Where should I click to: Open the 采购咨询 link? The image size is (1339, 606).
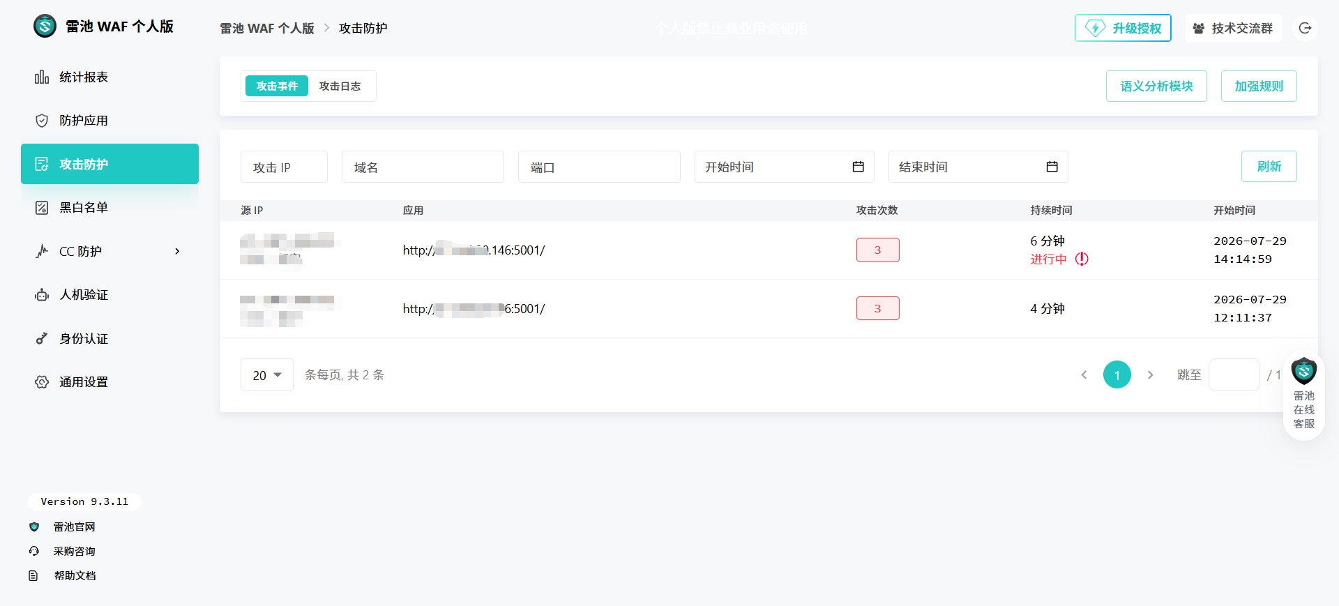pyautogui.click(x=74, y=551)
